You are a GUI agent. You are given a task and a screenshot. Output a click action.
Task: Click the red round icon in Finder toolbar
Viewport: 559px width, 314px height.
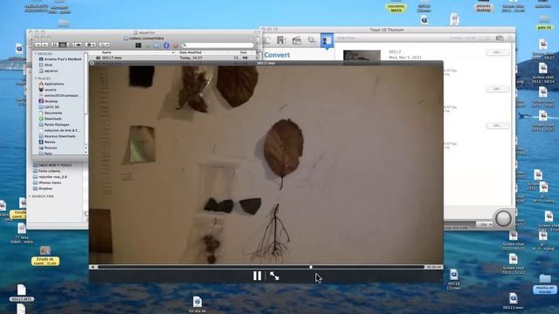[x=176, y=45]
